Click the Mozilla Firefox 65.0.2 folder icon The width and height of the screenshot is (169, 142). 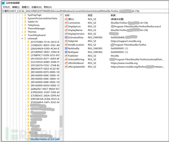coord(28,139)
